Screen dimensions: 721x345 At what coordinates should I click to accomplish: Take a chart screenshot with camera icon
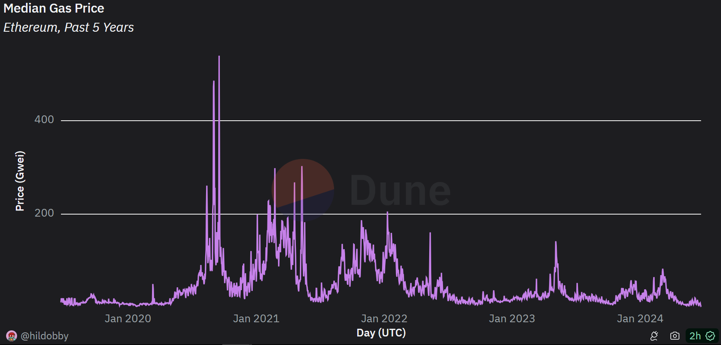click(675, 336)
